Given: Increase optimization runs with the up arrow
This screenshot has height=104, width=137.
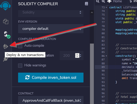Looking at the screenshot, I should [77, 54].
